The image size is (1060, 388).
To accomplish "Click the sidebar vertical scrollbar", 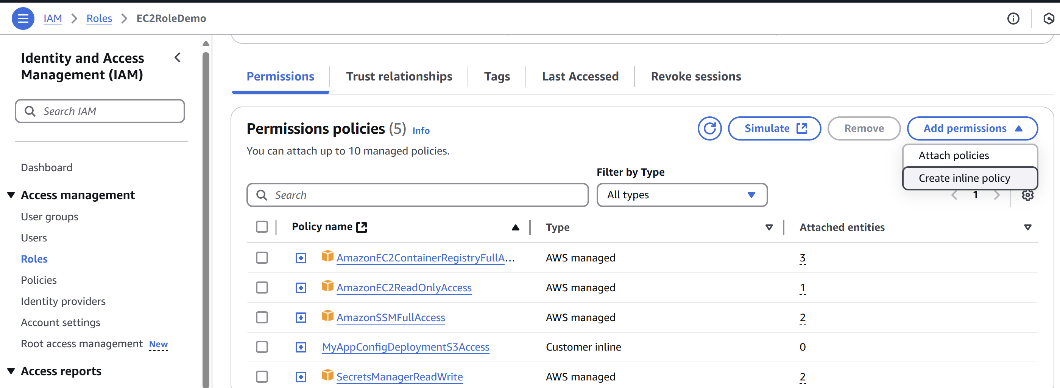I will pos(206,205).
